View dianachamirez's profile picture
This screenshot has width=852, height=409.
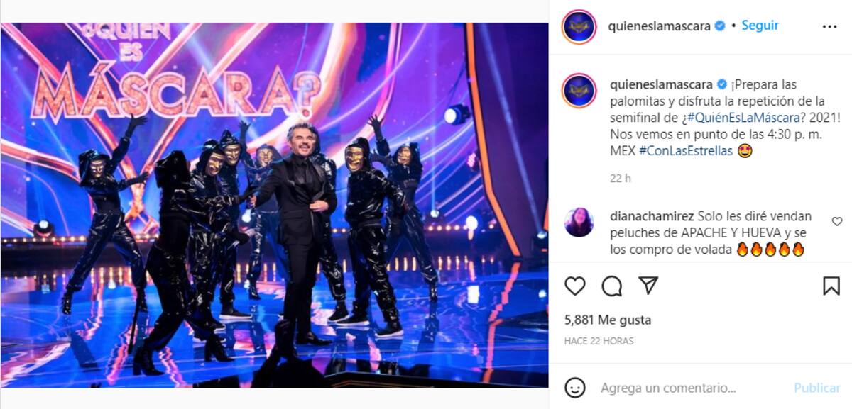click(579, 222)
